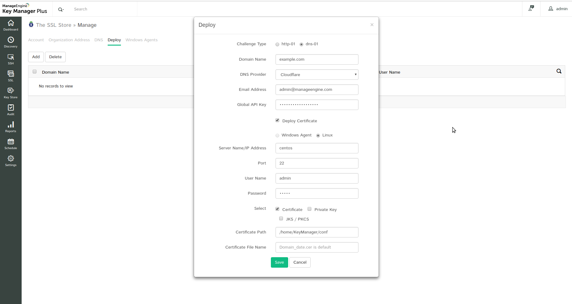Open the Audit sidebar icon

point(11,110)
